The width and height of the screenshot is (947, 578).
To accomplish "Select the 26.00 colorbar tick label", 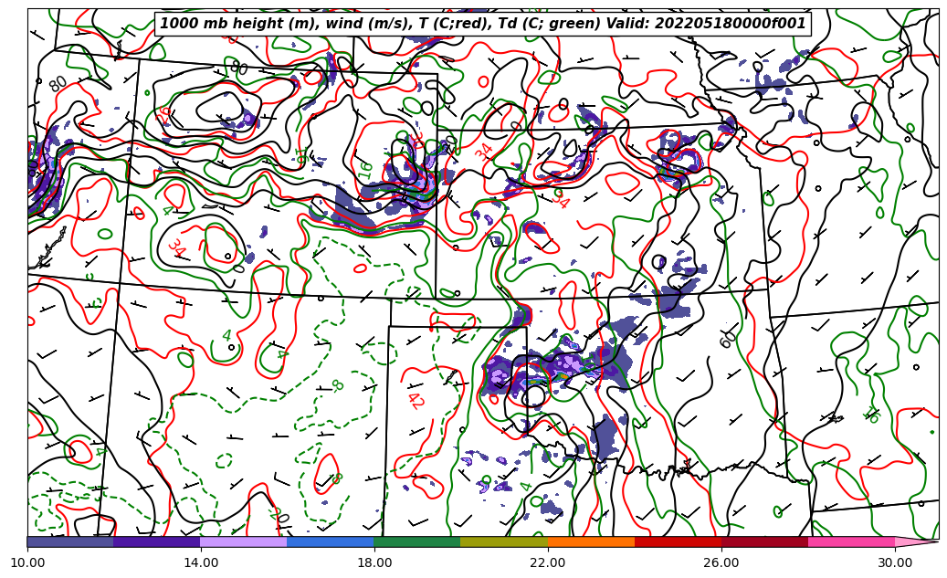I will [721, 563].
